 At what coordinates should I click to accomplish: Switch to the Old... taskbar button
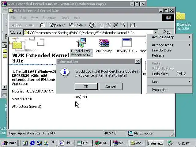click(x=67, y=143)
